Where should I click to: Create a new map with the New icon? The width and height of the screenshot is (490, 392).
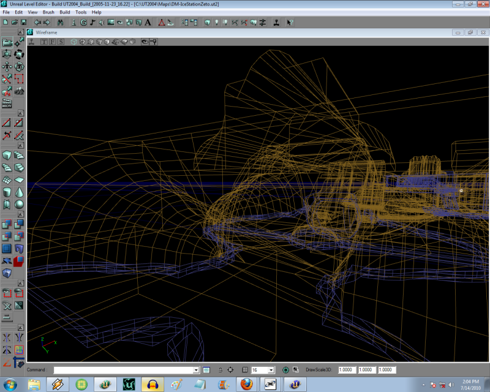click(x=6, y=23)
